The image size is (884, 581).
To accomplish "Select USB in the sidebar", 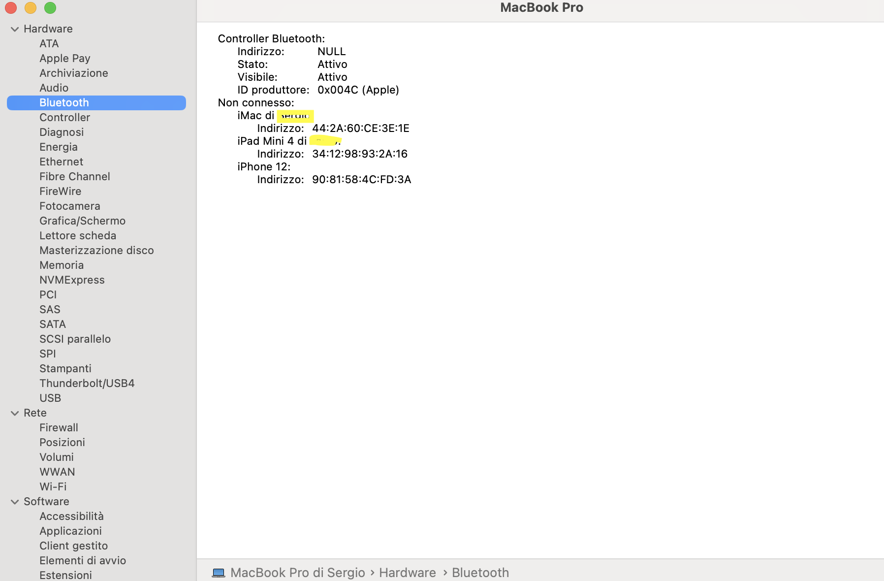I will pos(50,398).
